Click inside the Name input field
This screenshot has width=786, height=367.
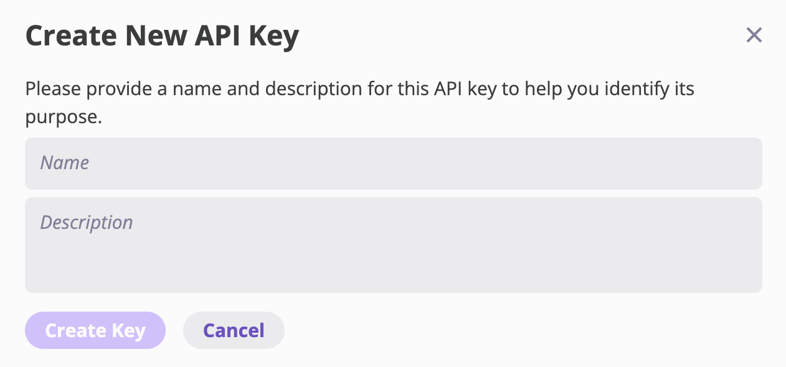[x=393, y=163]
